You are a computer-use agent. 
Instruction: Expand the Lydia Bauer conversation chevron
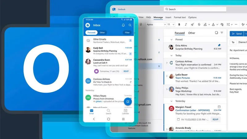point(167,76)
